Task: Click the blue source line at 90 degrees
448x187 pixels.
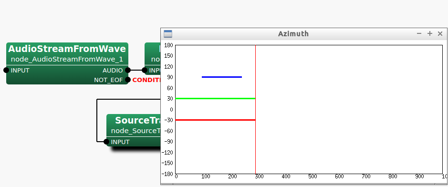Action: point(222,77)
